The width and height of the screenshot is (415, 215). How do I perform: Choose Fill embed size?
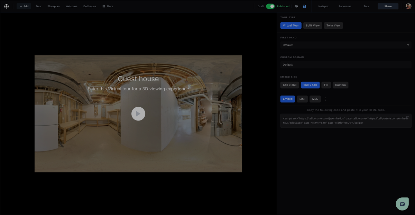(326, 85)
